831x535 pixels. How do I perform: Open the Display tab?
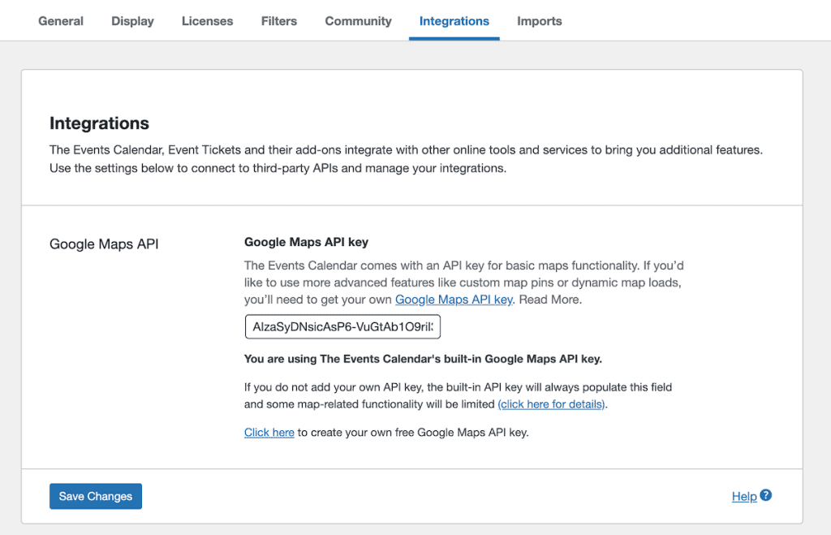click(132, 21)
